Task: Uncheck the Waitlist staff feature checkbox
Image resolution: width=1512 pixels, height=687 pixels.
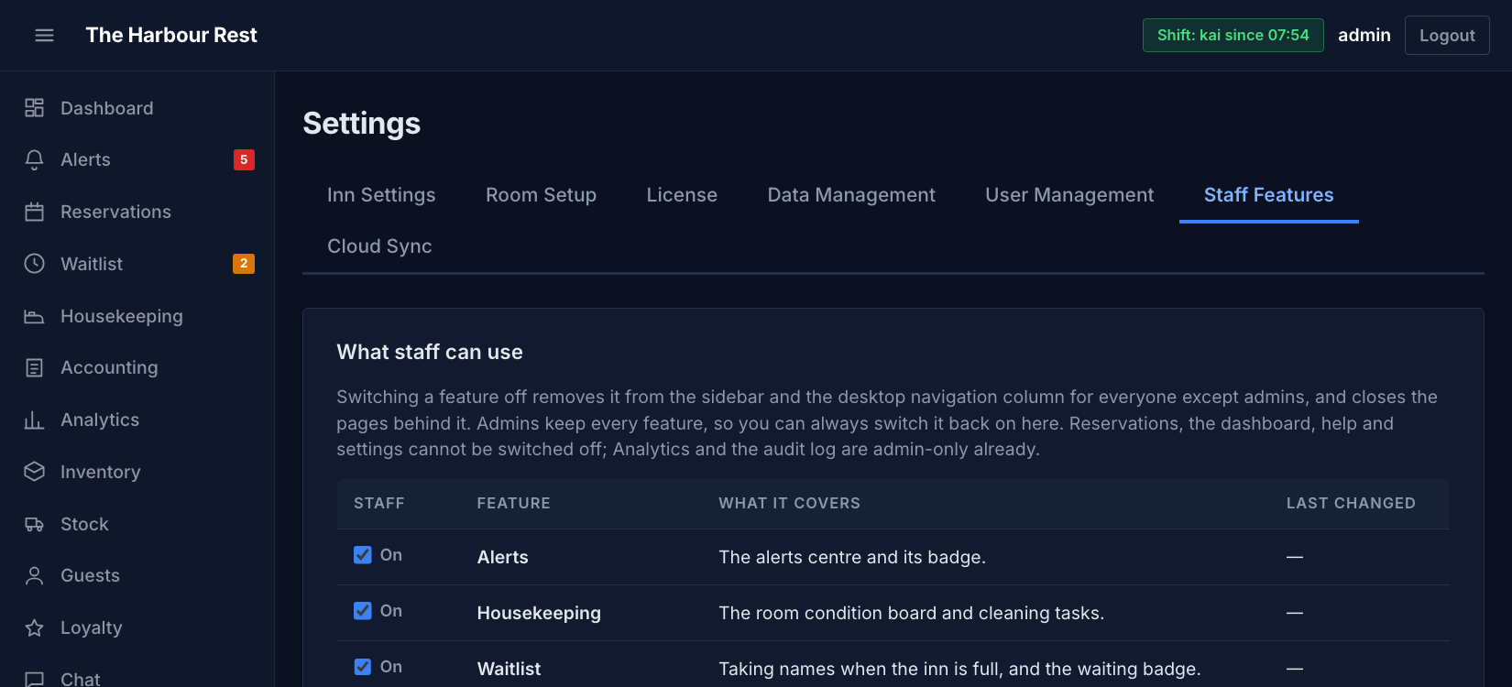Action: [x=363, y=667]
